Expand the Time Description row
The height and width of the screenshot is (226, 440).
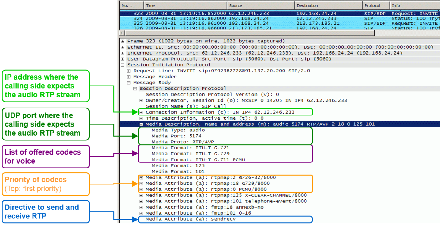[x=141, y=118]
